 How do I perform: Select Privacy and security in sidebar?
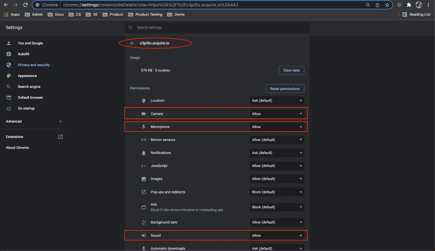click(34, 65)
